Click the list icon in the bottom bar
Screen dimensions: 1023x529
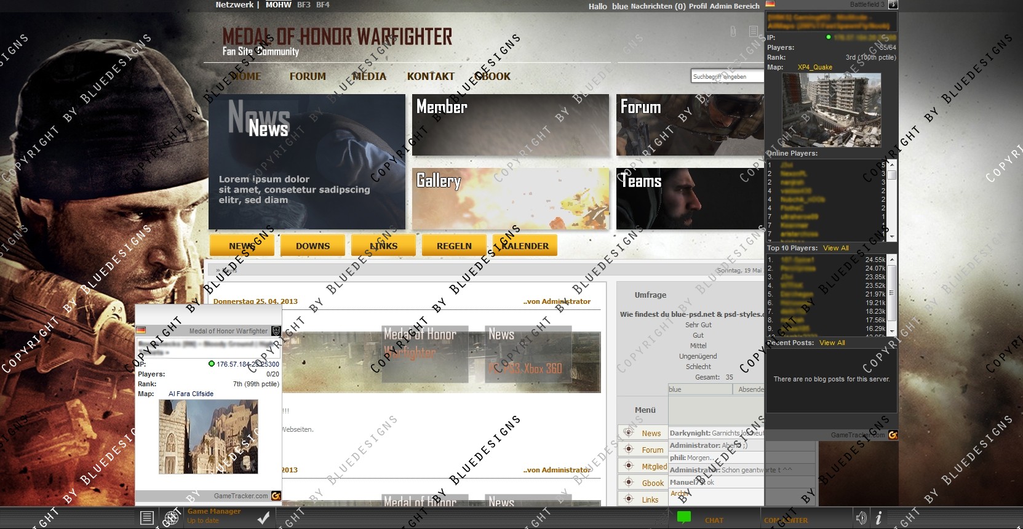pyautogui.click(x=146, y=518)
